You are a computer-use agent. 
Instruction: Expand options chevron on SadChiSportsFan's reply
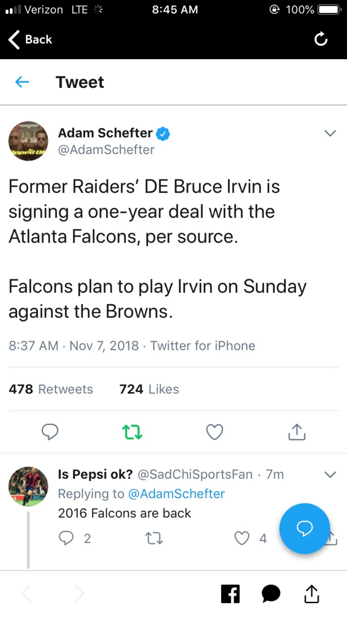pyautogui.click(x=330, y=474)
